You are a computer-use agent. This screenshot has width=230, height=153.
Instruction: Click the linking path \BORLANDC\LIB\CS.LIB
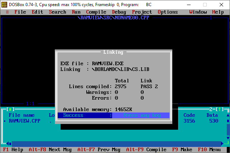pos(121,69)
